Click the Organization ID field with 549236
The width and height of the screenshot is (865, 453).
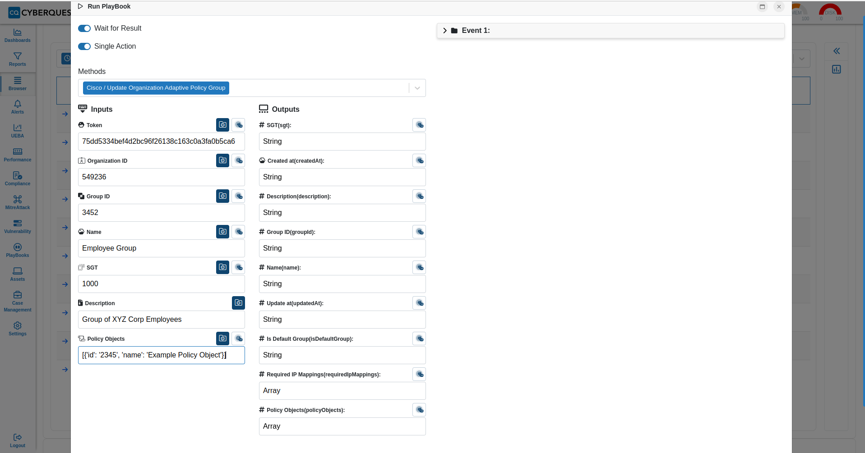[x=162, y=177]
